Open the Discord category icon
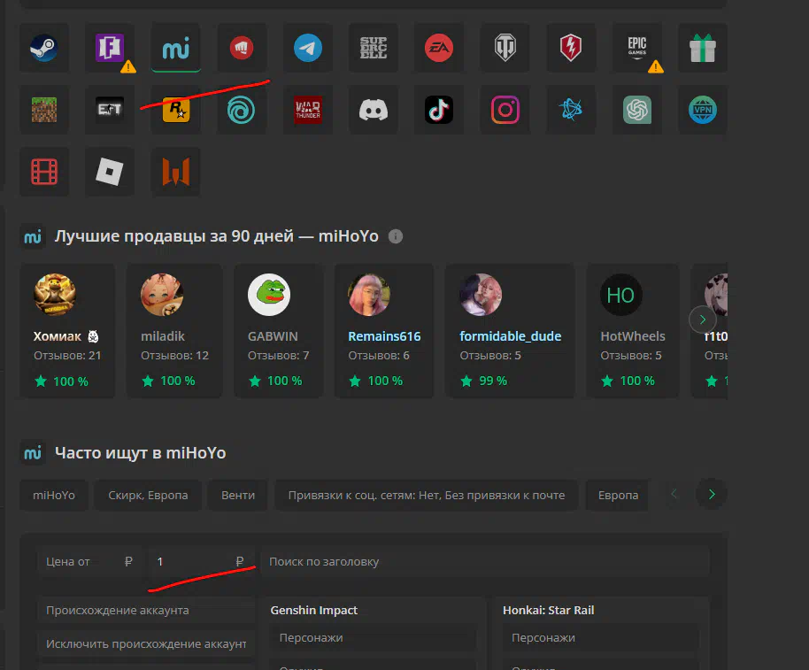 (373, 110)
